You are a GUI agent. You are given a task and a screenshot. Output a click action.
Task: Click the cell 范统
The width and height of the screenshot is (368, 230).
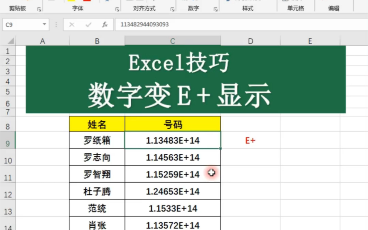[97, 209]
